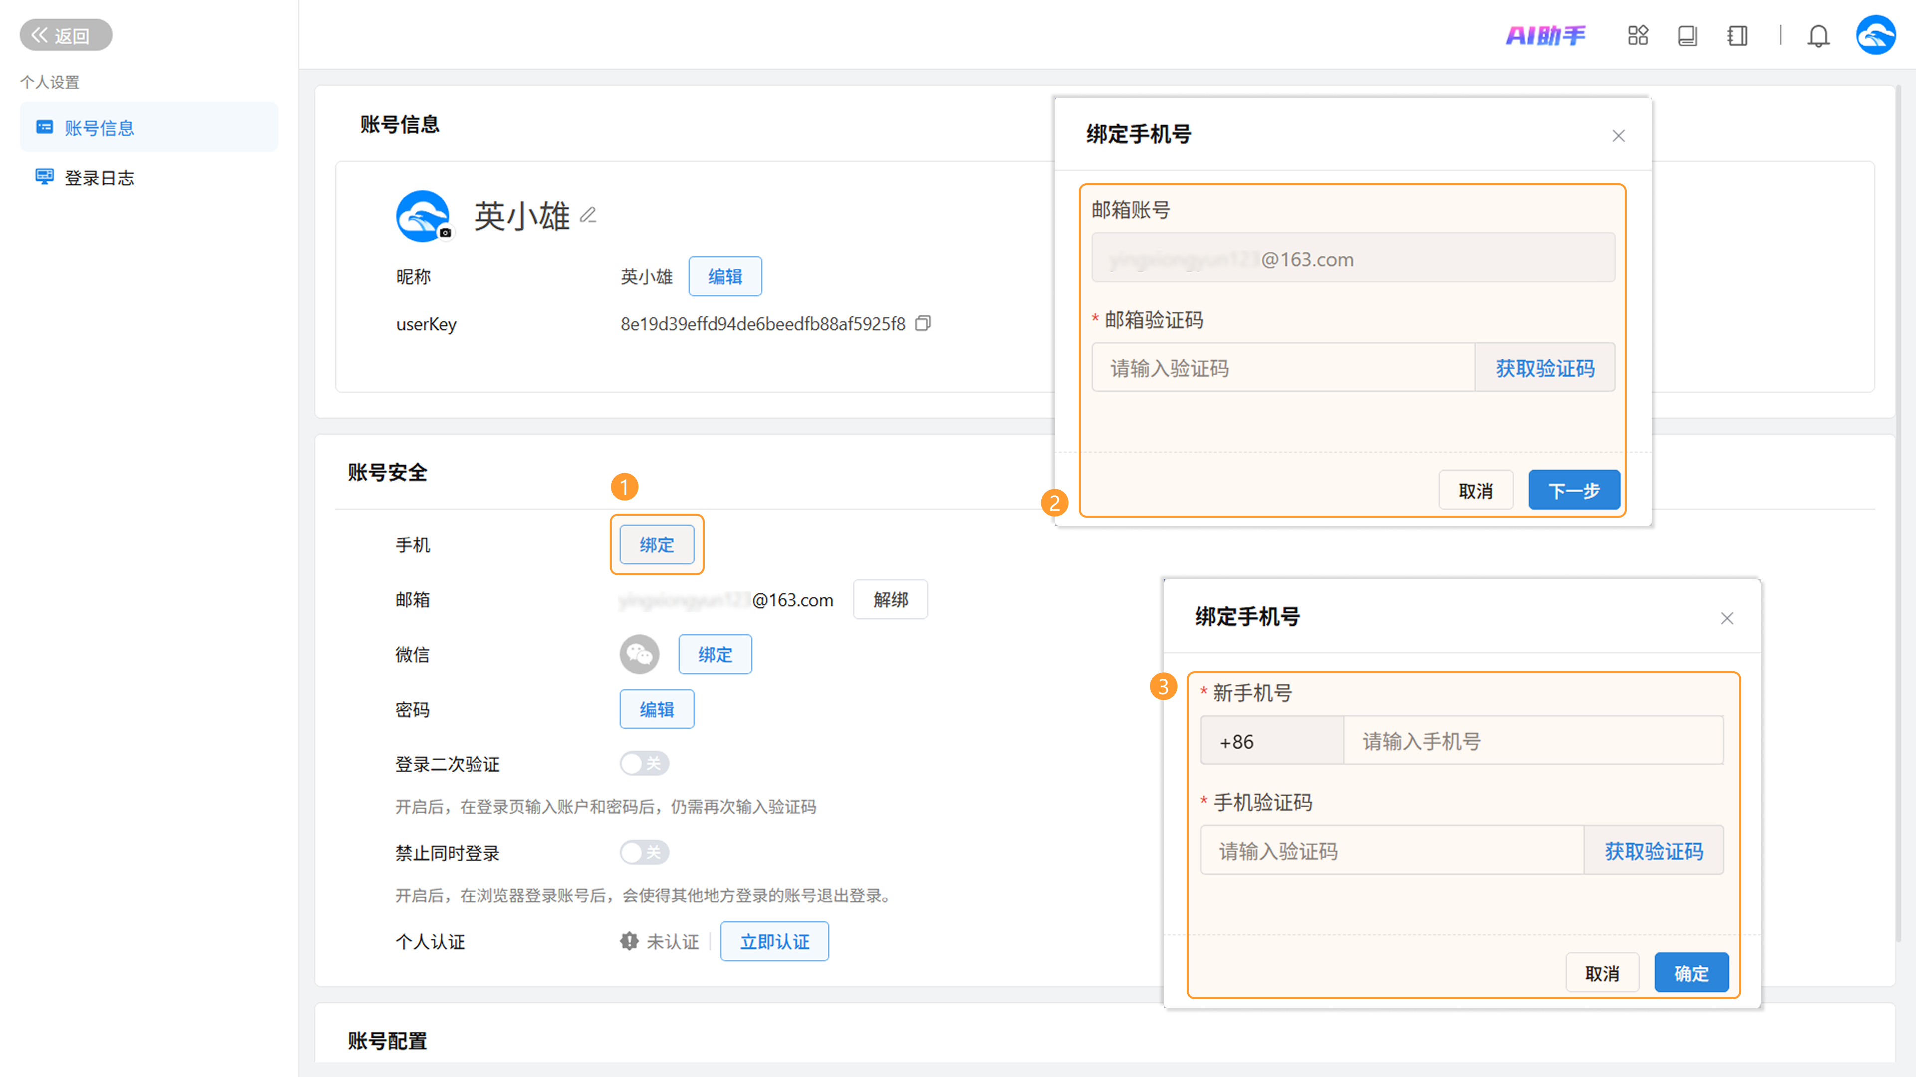Click the gray WeChat icon

(639, 654)
